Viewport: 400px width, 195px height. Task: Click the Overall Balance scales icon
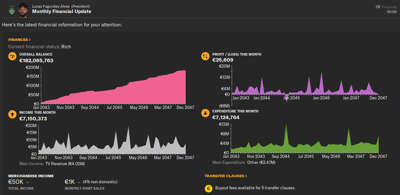tap(12, 56)
